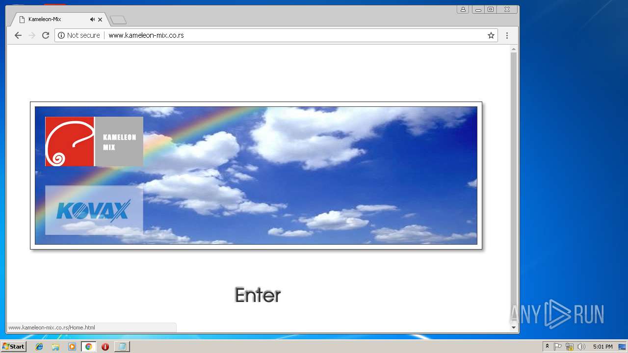The image size is (628, 353).
Task: Click the Chrome user profile icon
Action: pyautogui.click(x=463, y=9)
